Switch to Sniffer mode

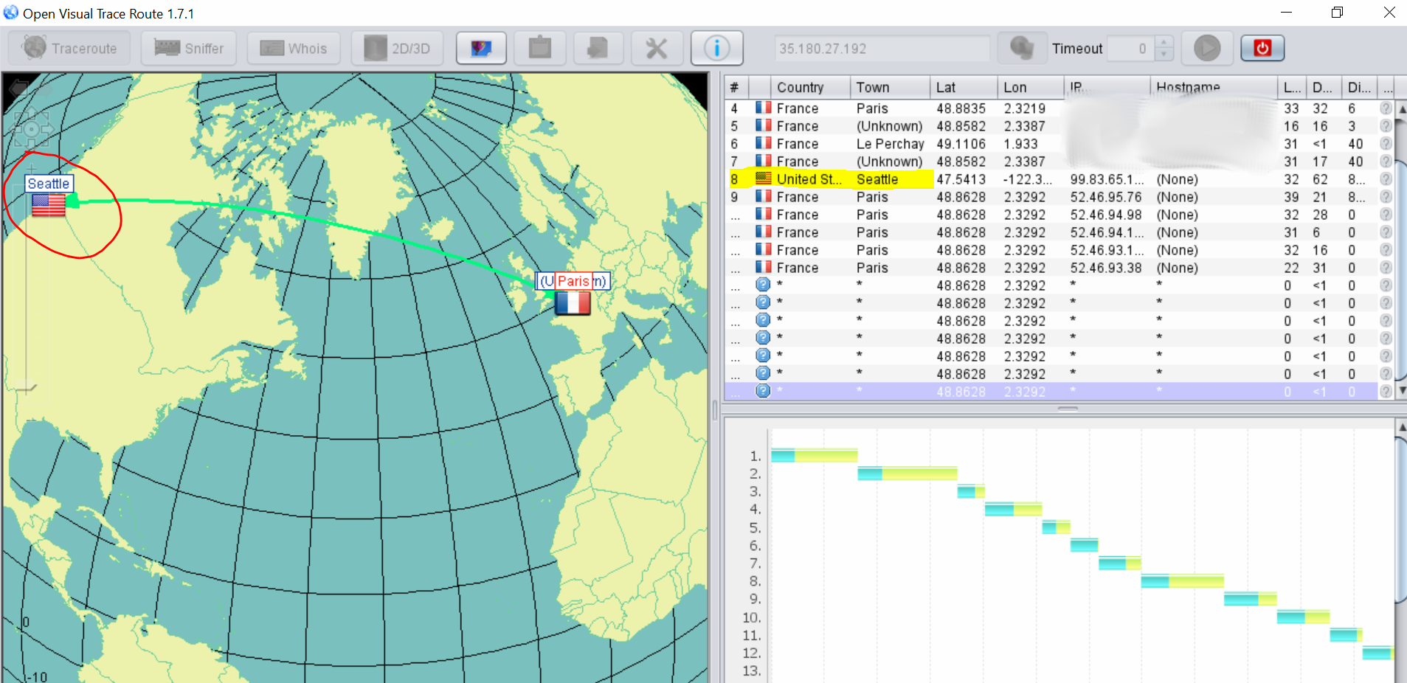tap(189, 49)
